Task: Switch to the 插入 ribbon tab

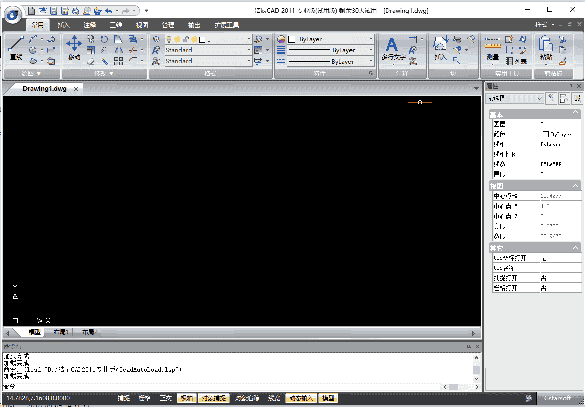Action: (63, 24)
